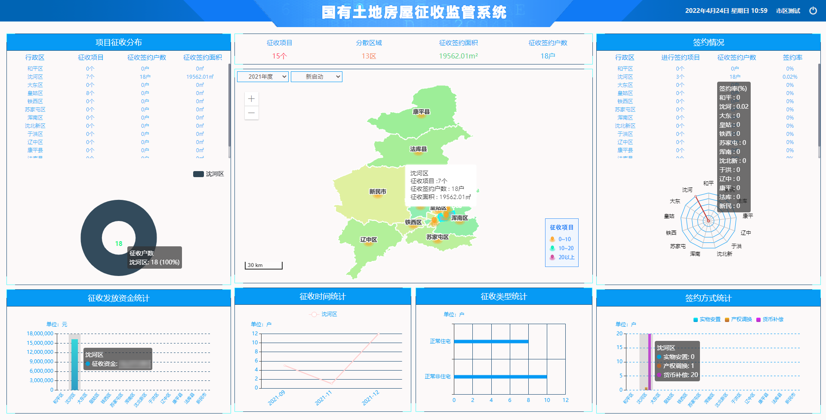Zoom in on the map with plus button
826x420 pixels.
pyautogui.click(x=252, y=99)
